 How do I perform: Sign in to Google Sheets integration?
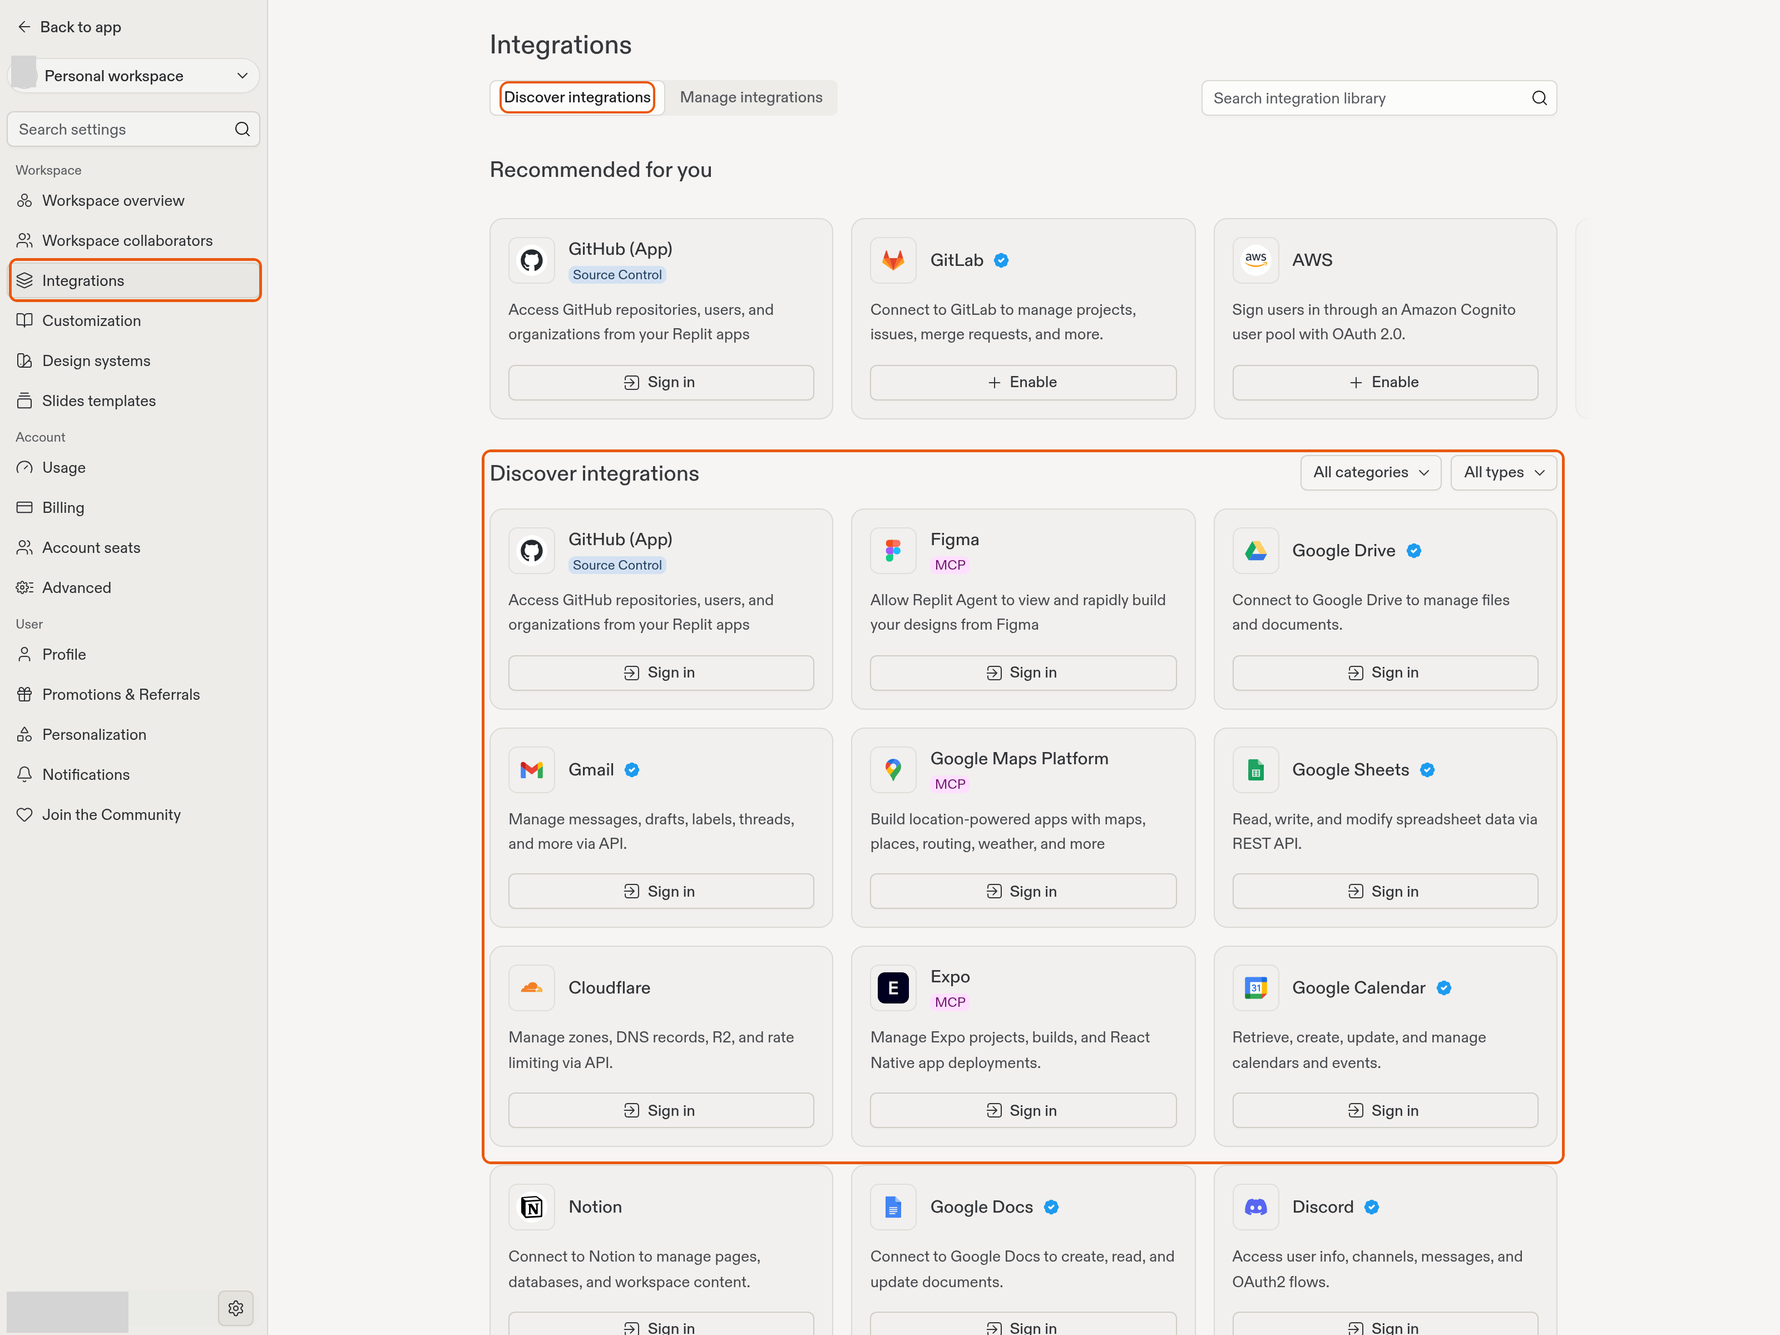tap(1385, 892)
